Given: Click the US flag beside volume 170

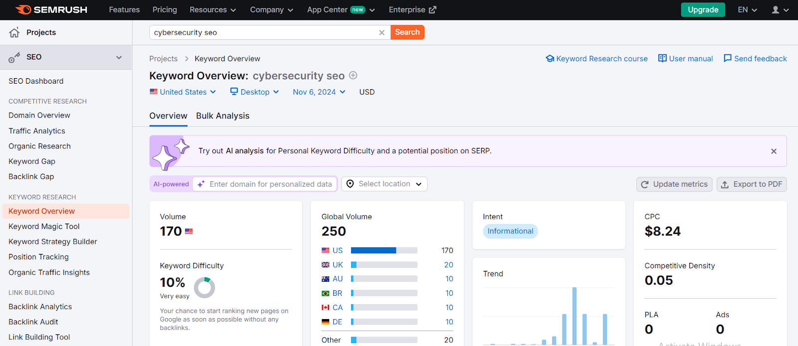Looking at the screenshot, I should coord(189,231).
